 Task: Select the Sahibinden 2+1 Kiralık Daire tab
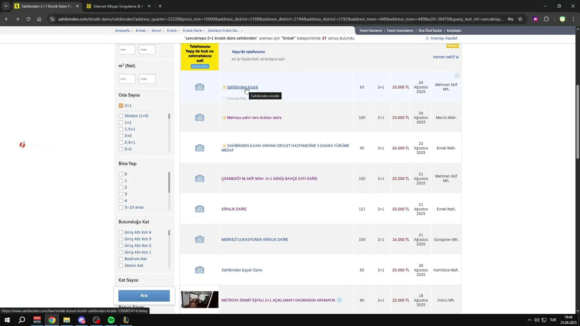tap(46, 6)
